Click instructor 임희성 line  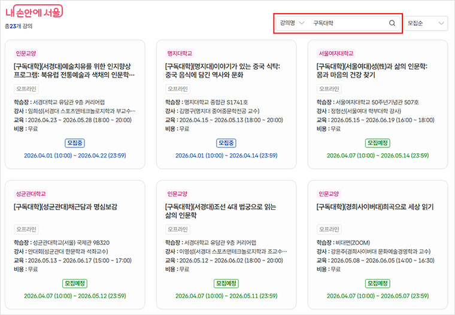(x=75, y=111)
